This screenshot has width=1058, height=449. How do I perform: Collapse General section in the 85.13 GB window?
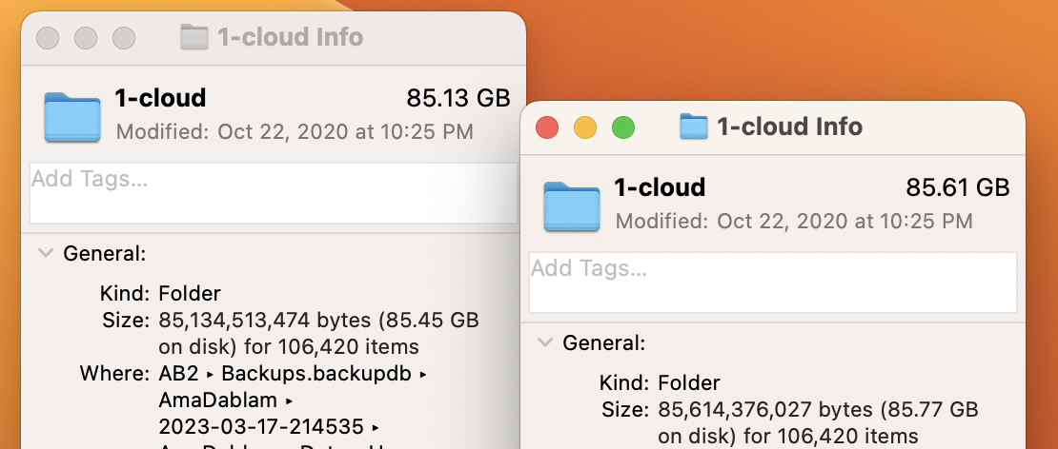[x=46, y=254]
